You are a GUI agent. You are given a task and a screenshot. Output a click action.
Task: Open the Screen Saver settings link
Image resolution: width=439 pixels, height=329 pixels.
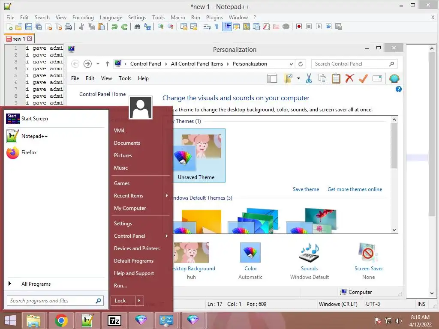click(368, 269)
